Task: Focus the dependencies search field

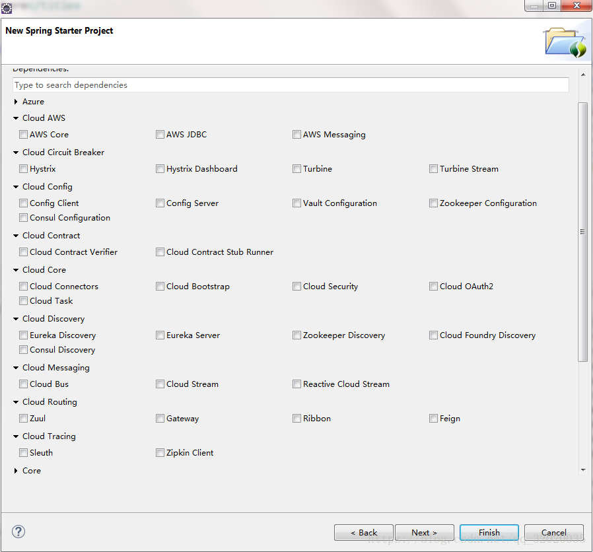Action: (291, 85)
